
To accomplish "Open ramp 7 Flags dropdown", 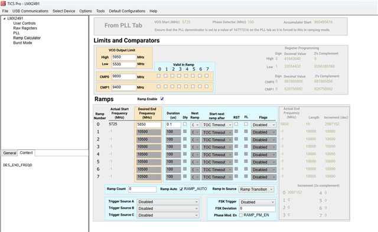I will [263, 177].
